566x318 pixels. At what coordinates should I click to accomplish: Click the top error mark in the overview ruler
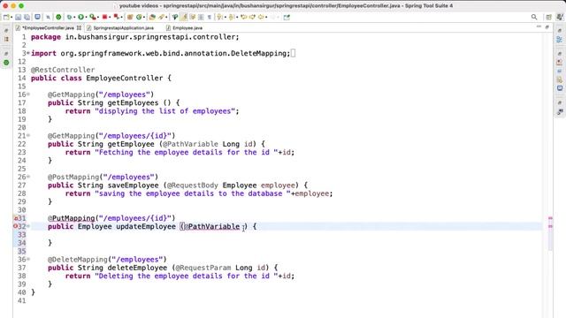coord(550,218)
